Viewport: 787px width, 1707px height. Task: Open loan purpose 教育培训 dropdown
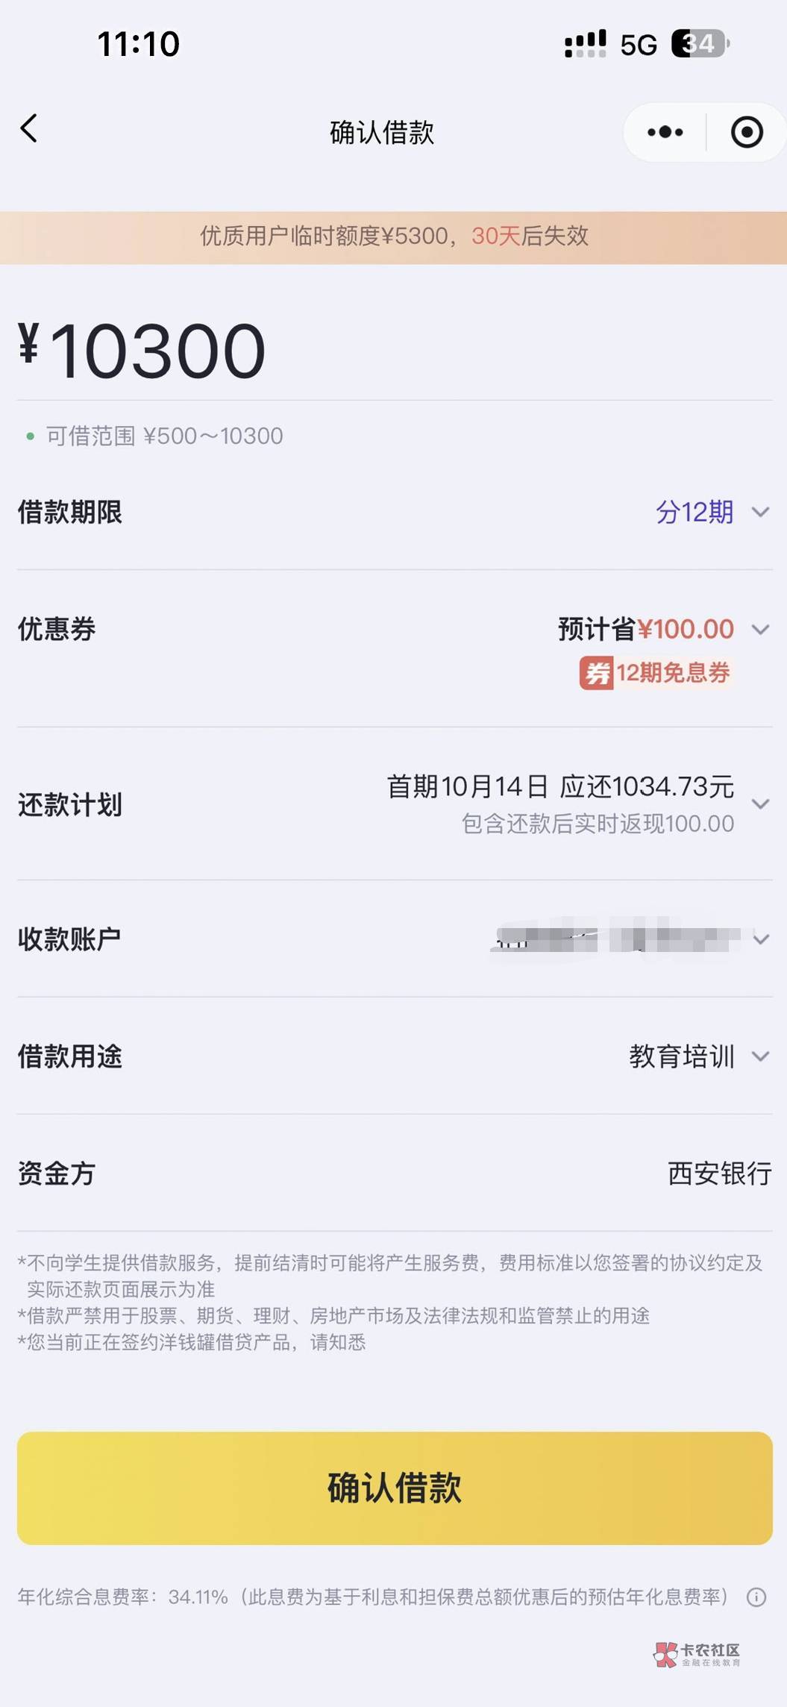(x=760, y=1056)
